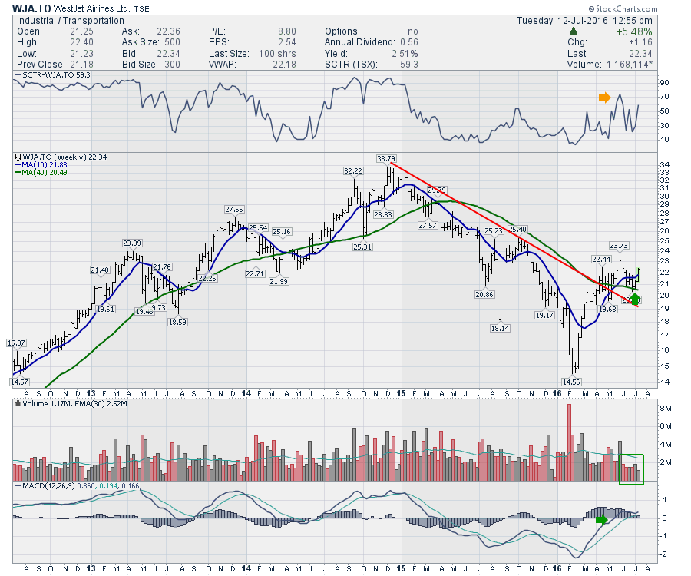Viewport: 691px width, 576px height.
Task: Click the WJA.TO ticker symbol in the title
Action: (x=31, y=8)
